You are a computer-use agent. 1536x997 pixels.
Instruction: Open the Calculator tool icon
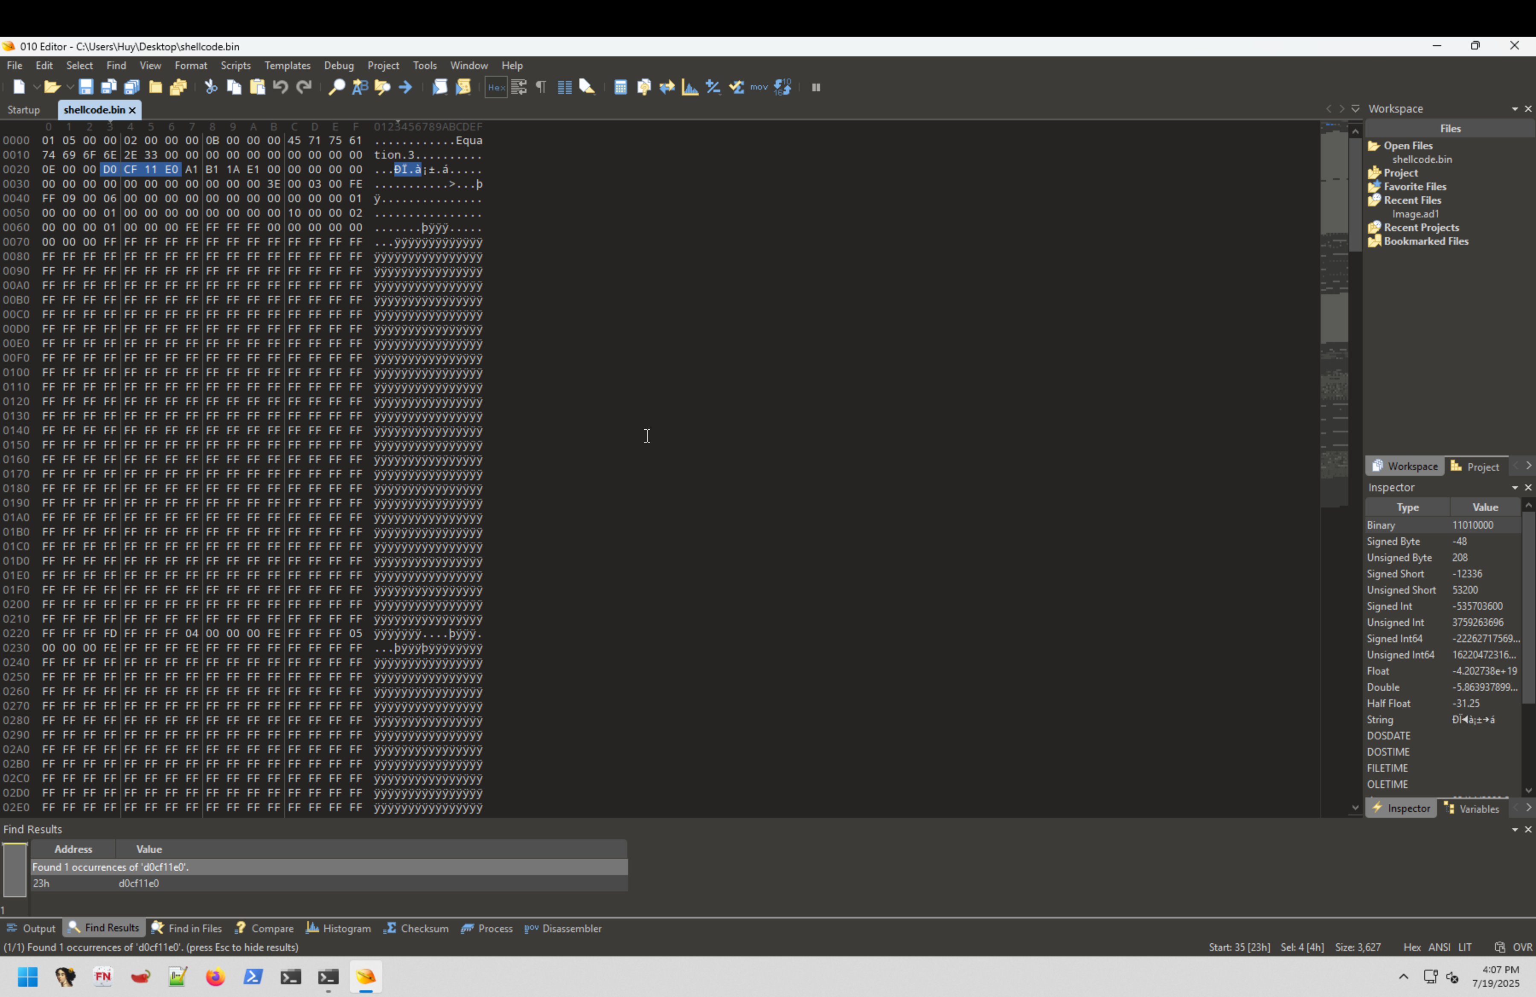pyautogui.click(x=620, y=87)
